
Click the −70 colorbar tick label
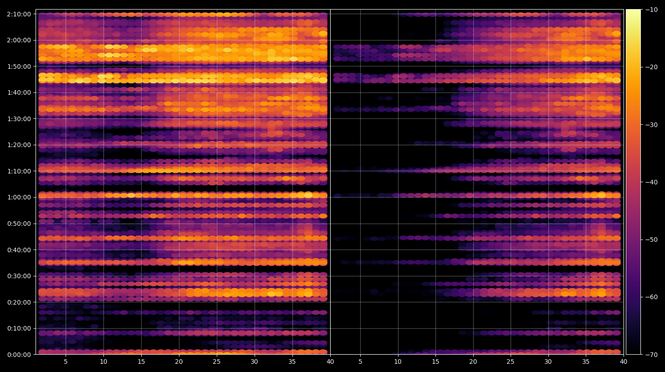coord(651,355)
